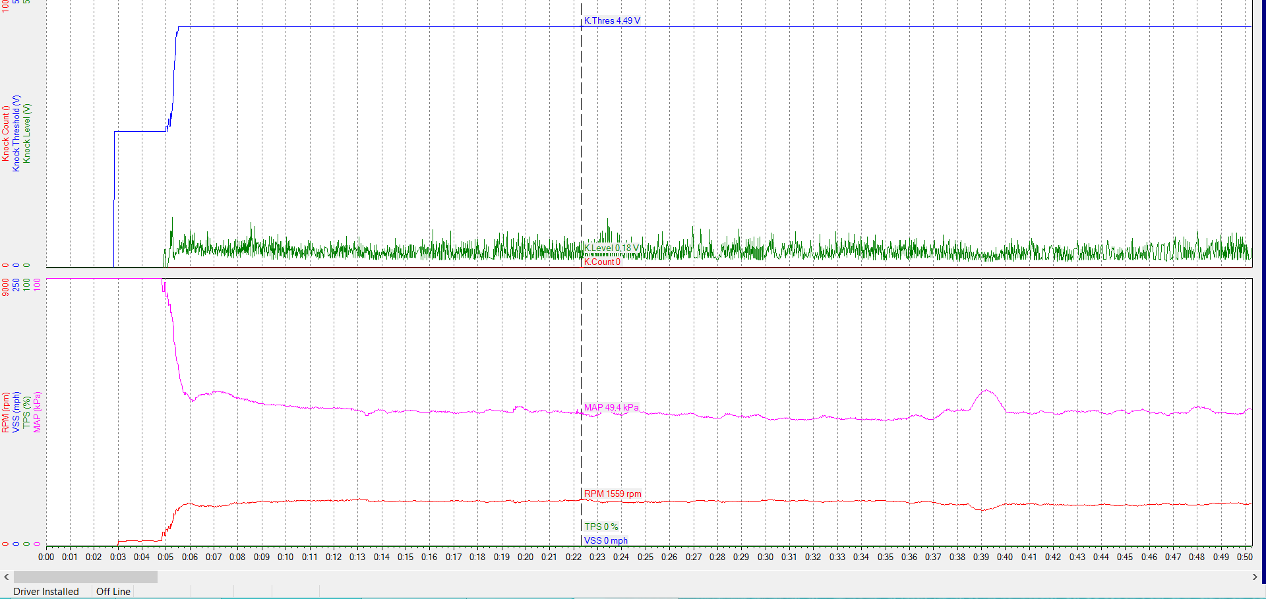
Task: Select the RPM (rpm) axis title
Action: pos(5,412)
